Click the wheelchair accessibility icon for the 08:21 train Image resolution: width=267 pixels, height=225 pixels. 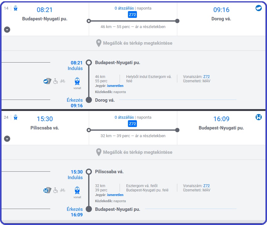[55, 81]
